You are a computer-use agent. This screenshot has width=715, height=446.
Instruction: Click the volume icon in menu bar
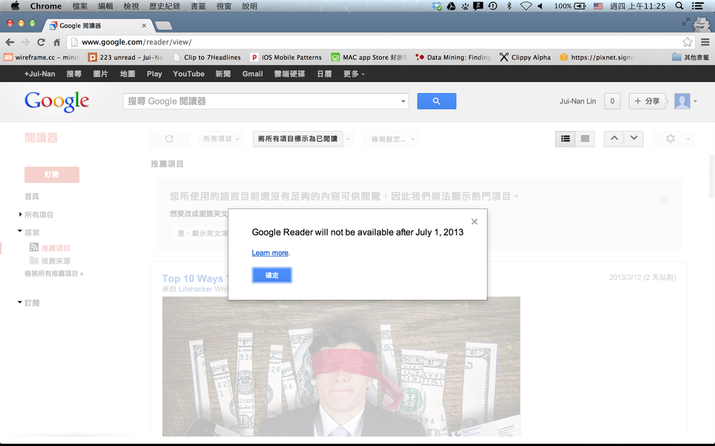click(540, 6)
